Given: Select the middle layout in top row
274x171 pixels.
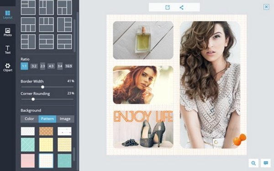Looking at the screenshot, I should (x=46, y=7).
